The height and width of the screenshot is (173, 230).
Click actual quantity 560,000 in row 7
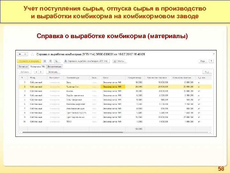coord(183,109)
